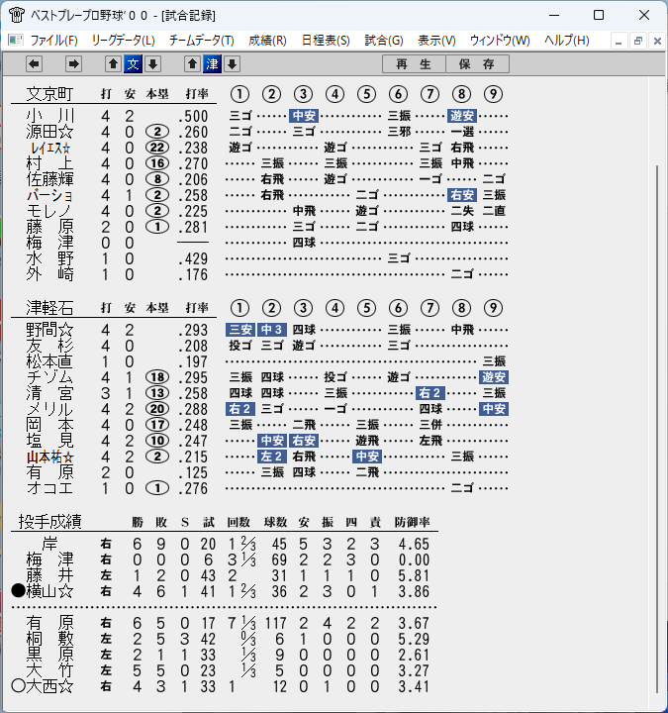Click up arrow beside the 津 team button
This screenshot has height=713, width=668.
pos(192,64)
